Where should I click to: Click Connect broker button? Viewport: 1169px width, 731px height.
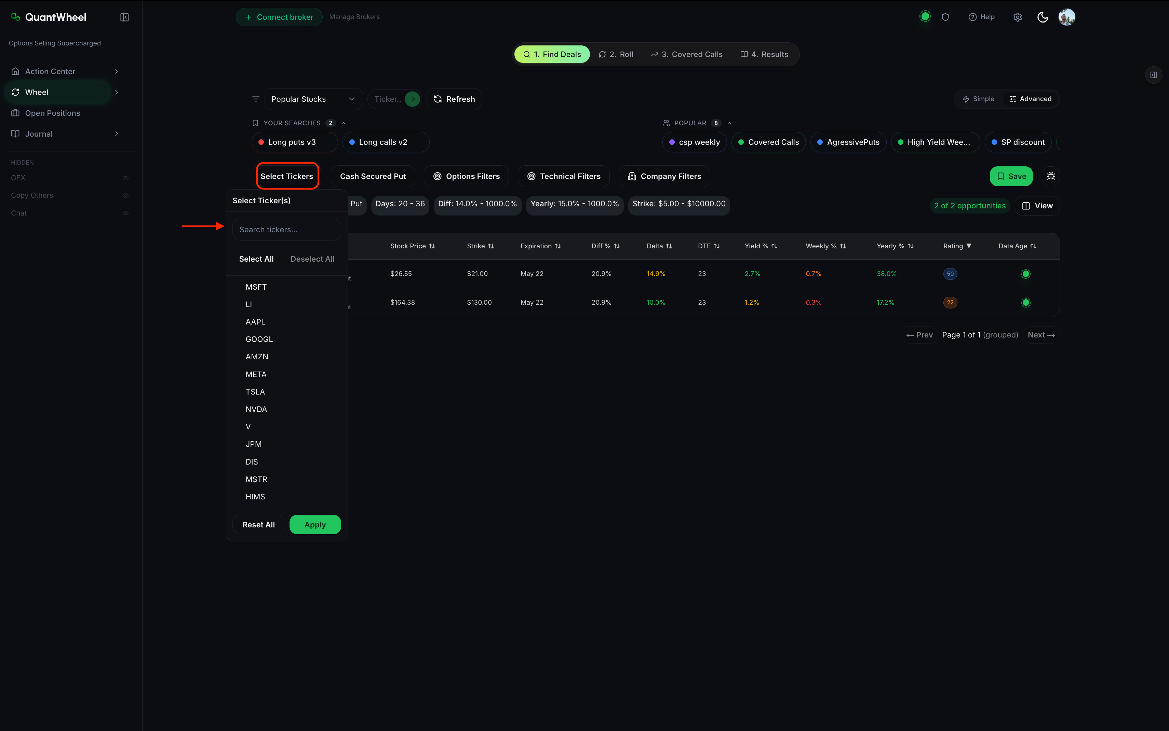(279, 17)
